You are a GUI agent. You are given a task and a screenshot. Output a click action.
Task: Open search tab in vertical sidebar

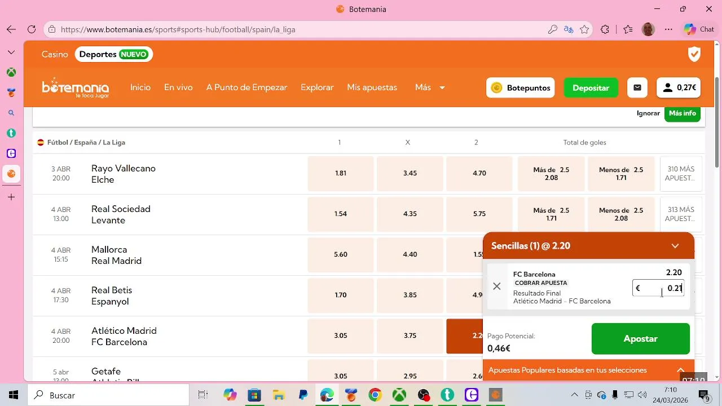tap(11, 113)
